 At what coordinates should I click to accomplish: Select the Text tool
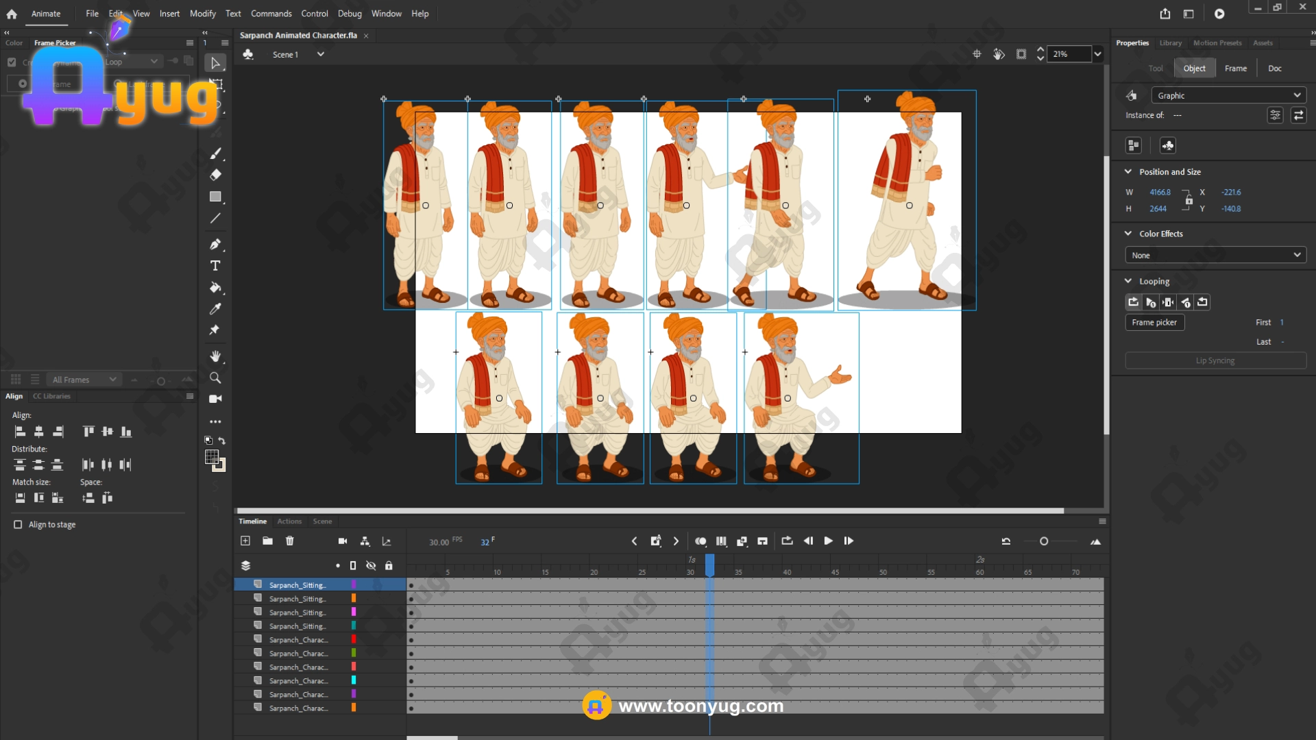(x=215, y=266)
